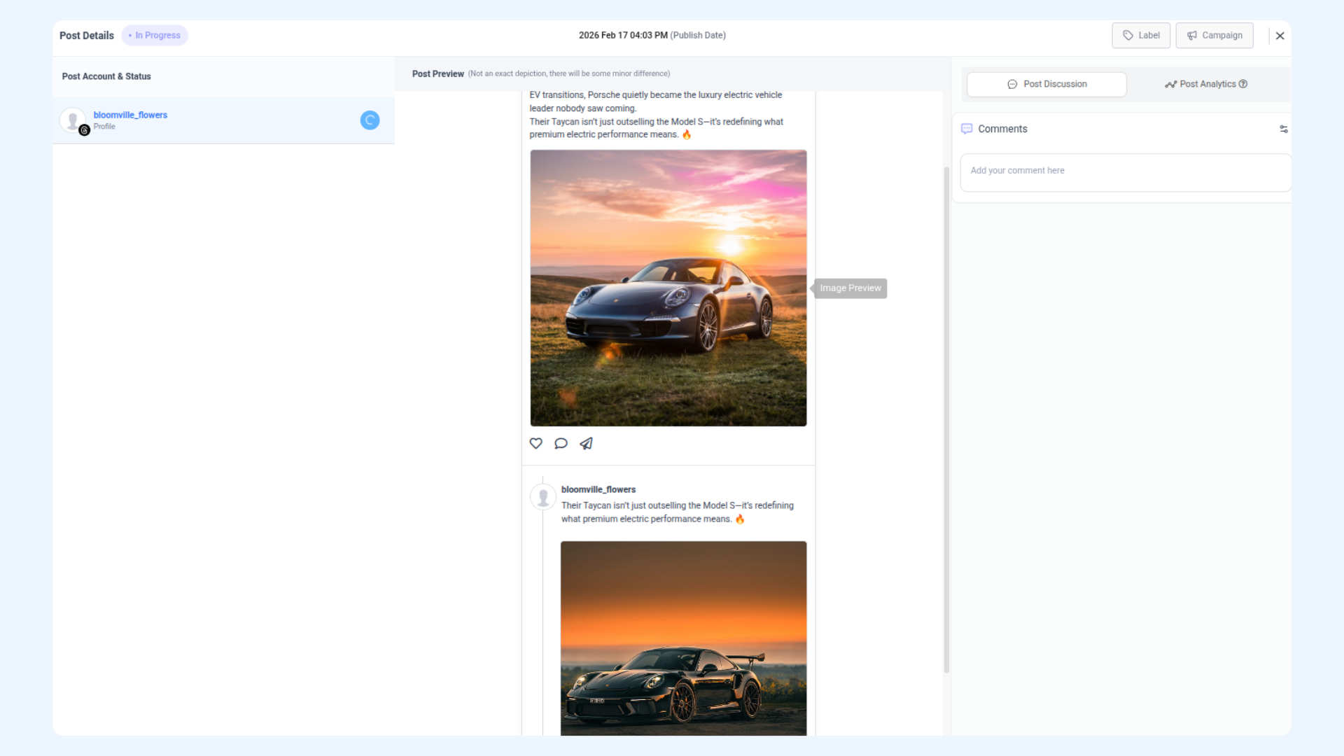Image resolution: width=1344 pixels, height=756 pixels.
Task: Close the Post Details dialog
Action: click(1280, 36)
